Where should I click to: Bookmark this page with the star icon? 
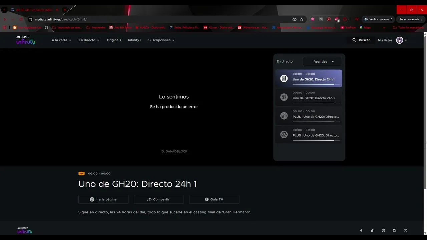tap(302, 19)
